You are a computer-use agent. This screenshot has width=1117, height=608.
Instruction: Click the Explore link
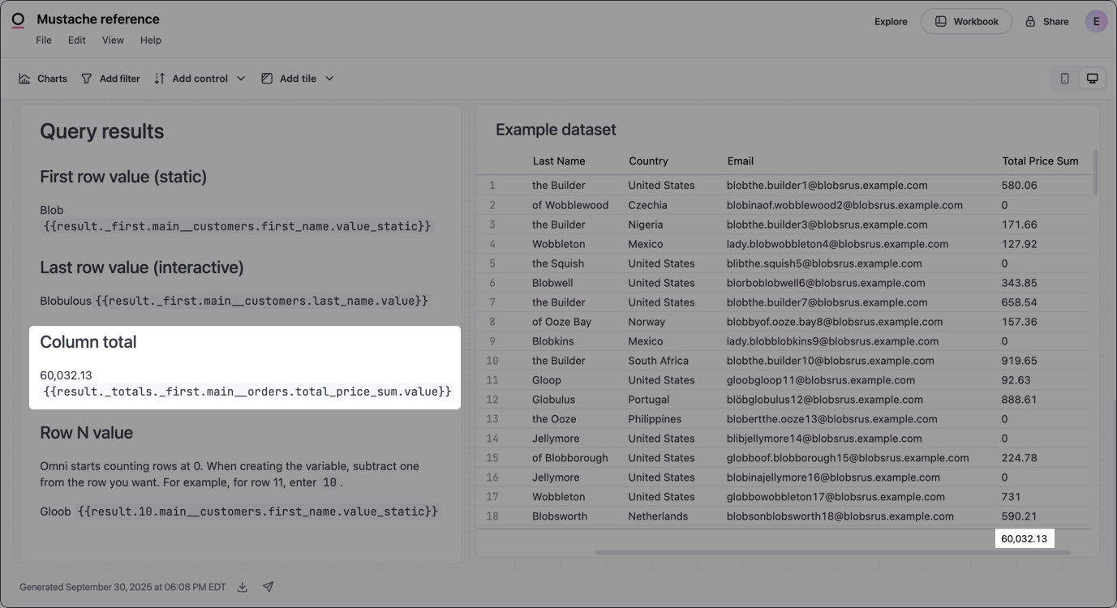891,21
